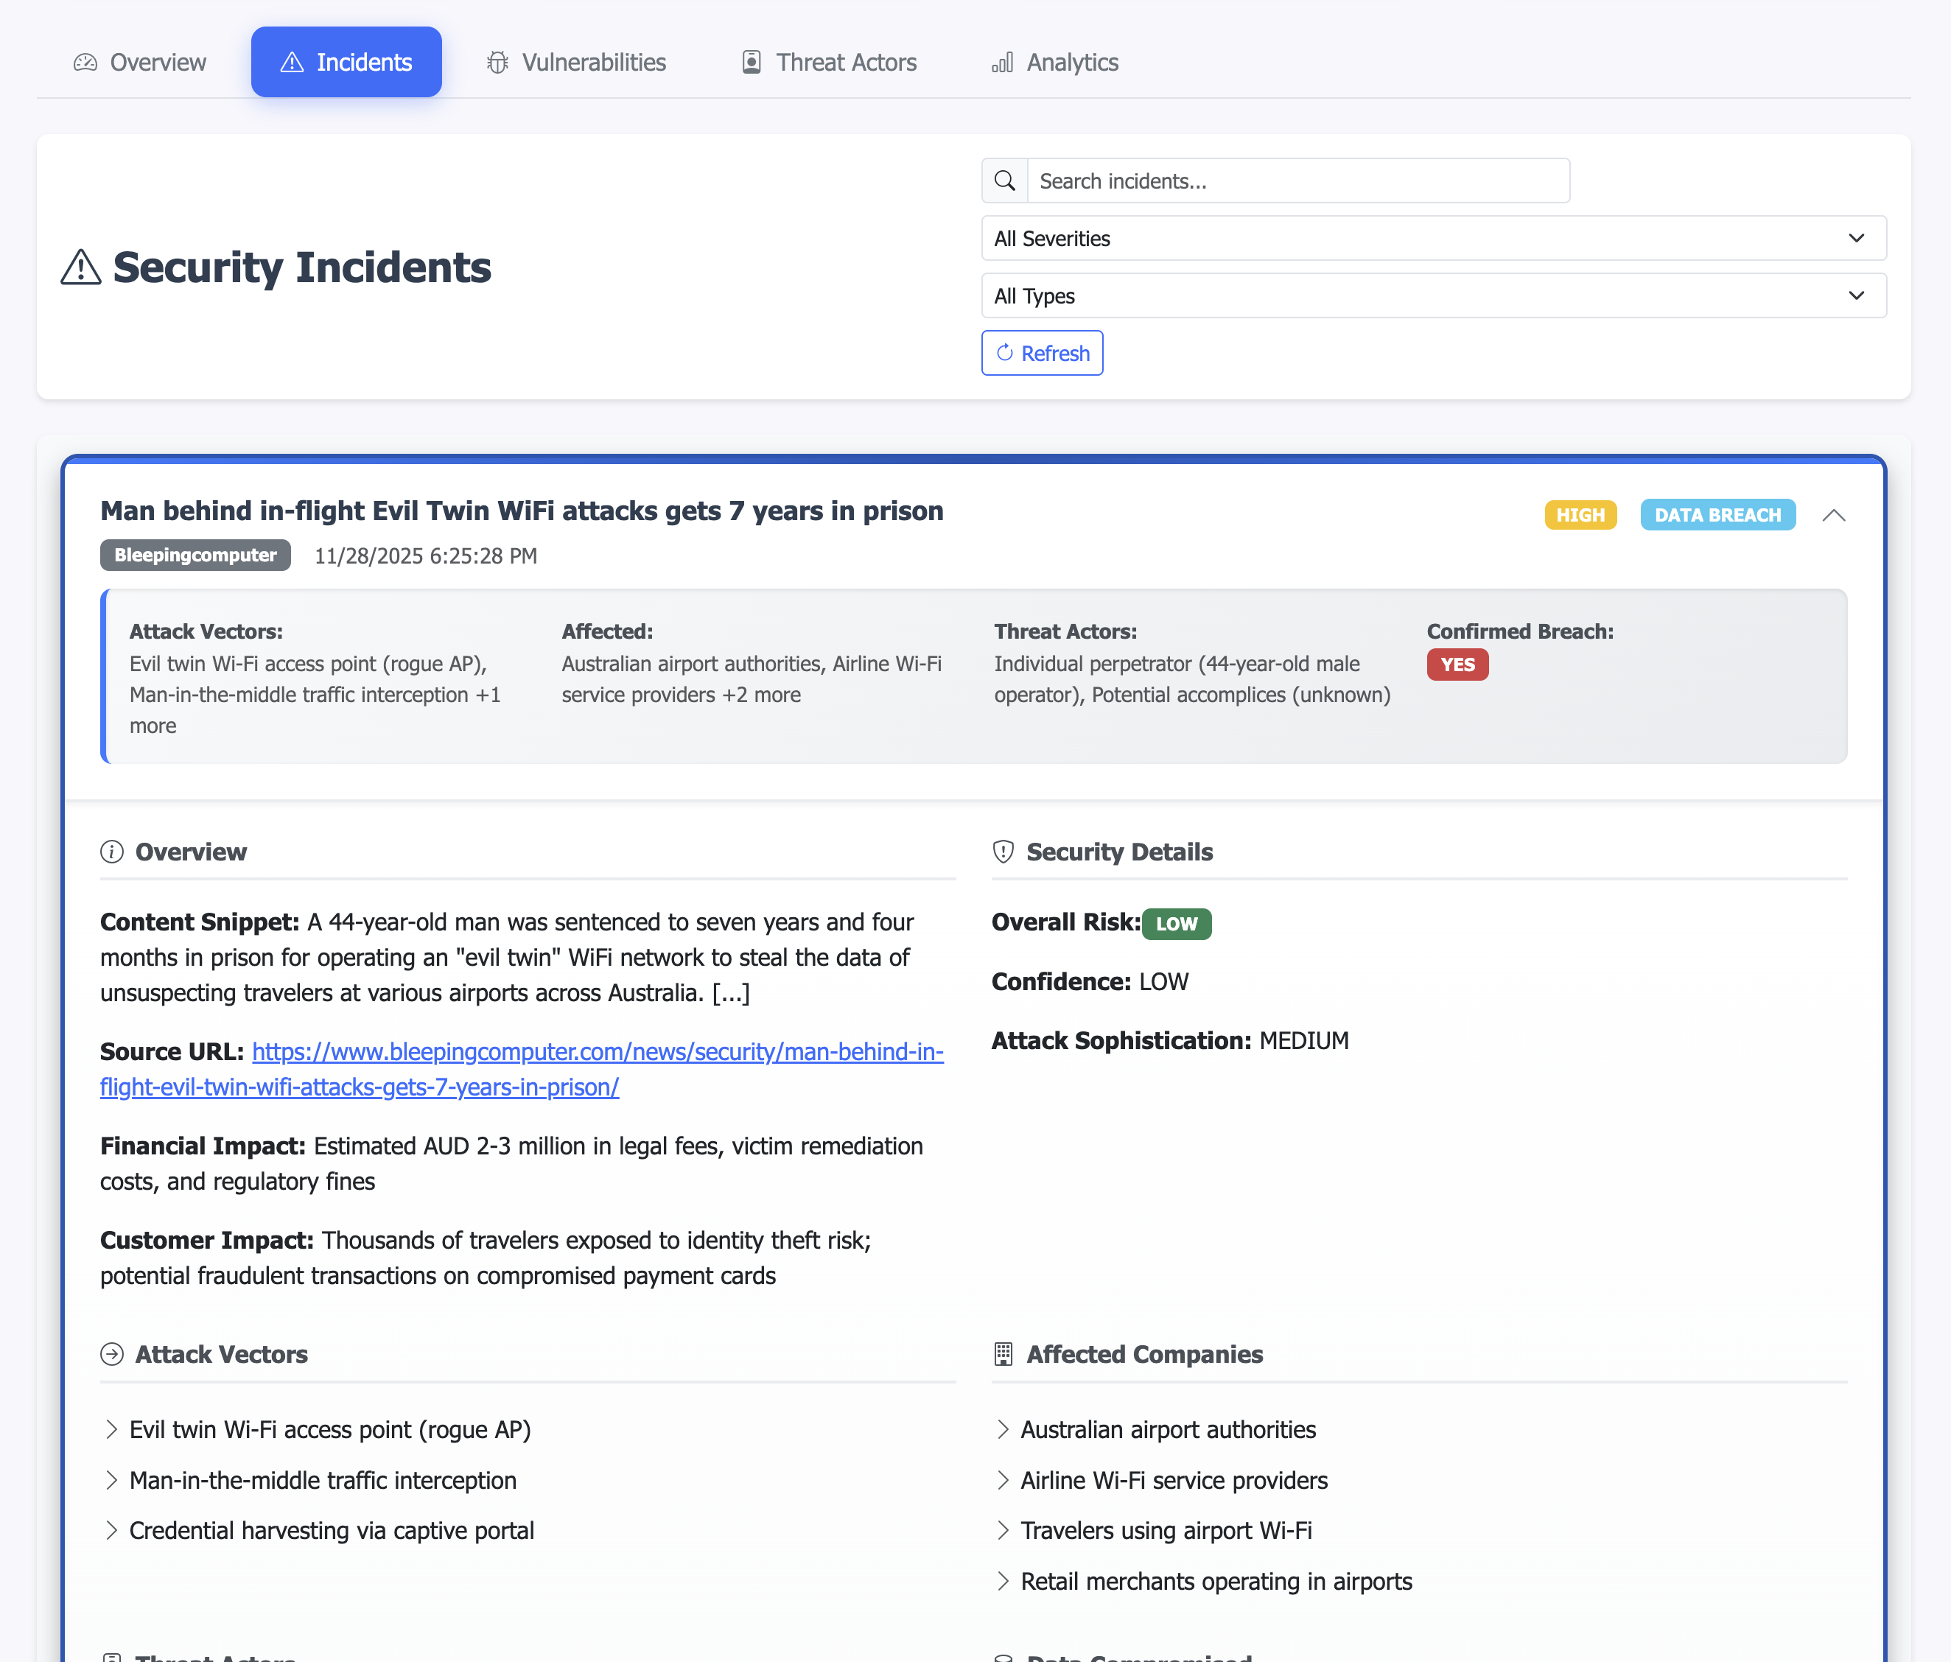Image resolution: width=1951 pixels, height=1662 pixels.
Task: Click the shield icon beside Security Details
Action: pos(1003,852)
